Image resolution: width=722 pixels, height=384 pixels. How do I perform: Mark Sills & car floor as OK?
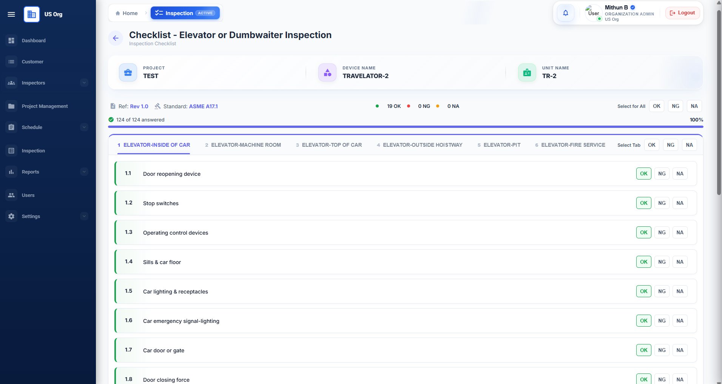[644, 262]
